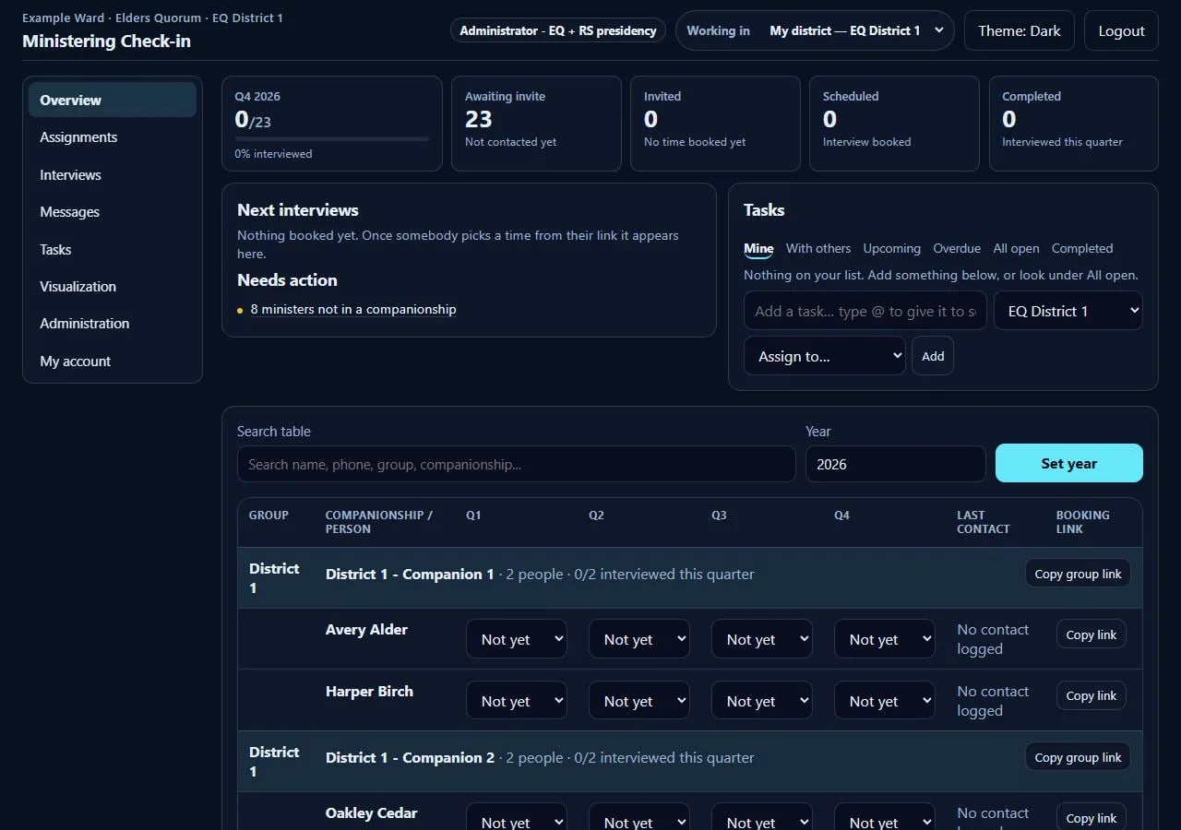The image size is (1181, 830).
Task: Click the Invited stat card
Action: (x=715, y=124)
